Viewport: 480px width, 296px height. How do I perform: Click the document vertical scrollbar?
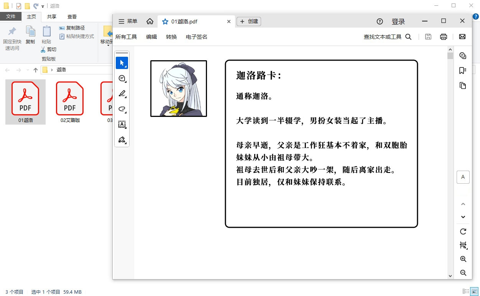pos(450,153)
